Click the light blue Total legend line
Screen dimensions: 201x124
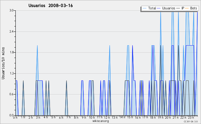pos(144,8)
